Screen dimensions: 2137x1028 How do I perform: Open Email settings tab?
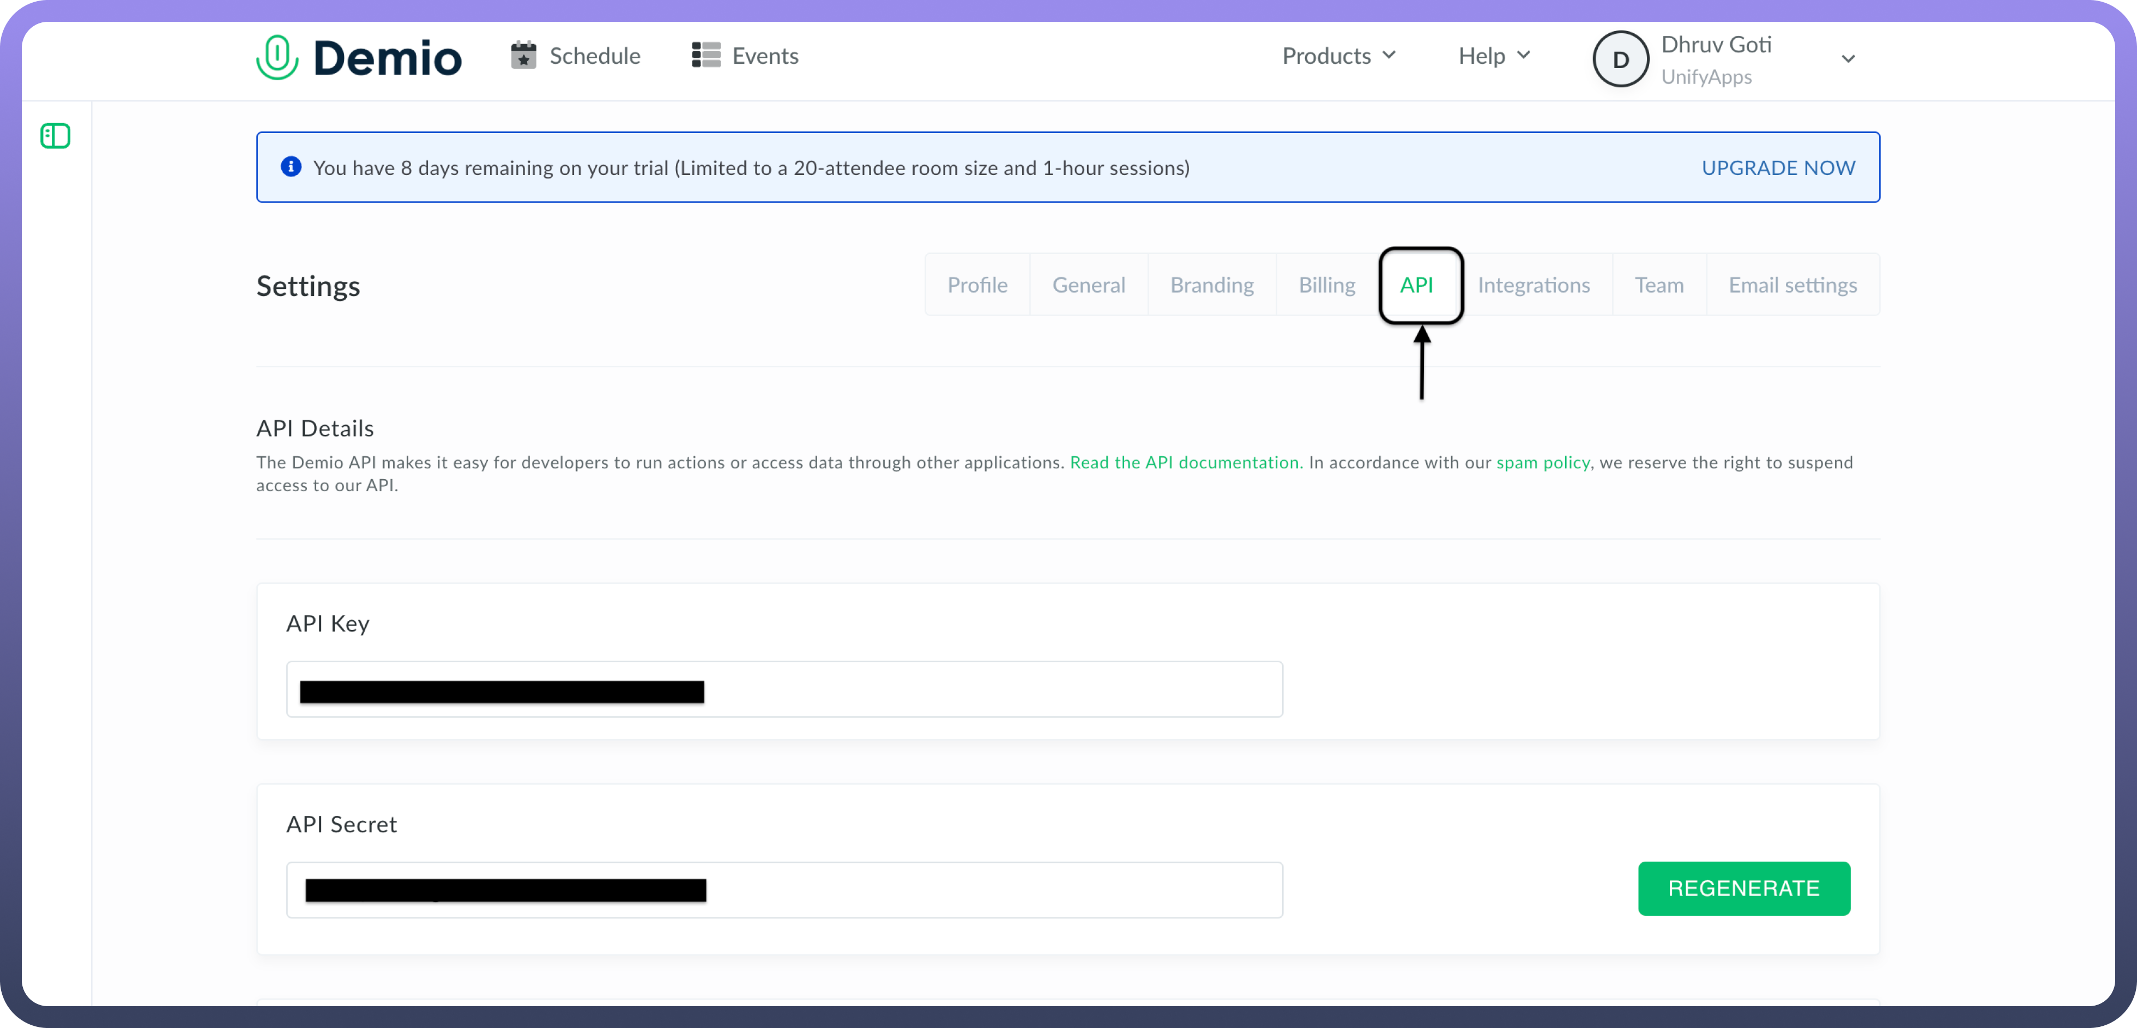pyautogui.click(x=1792, y=286)
